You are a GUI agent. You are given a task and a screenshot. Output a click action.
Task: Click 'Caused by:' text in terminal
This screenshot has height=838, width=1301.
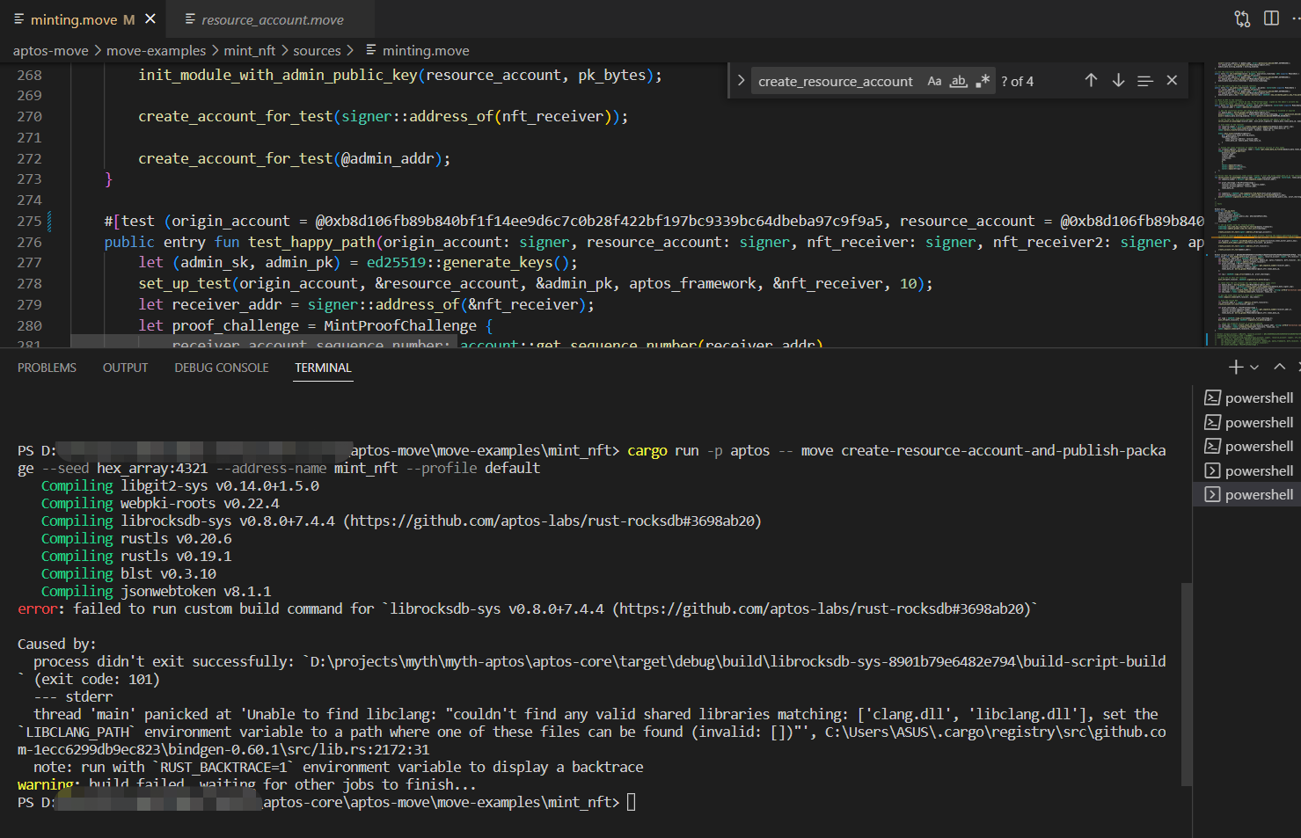click(x=56, y=644)
